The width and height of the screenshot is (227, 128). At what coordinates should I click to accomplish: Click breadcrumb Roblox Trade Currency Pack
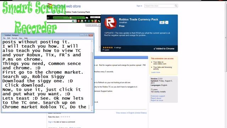point(77,12)
